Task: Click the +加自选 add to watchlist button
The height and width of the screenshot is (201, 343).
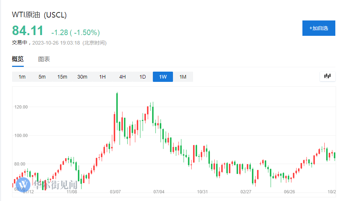Action: [x=318, y=28]
